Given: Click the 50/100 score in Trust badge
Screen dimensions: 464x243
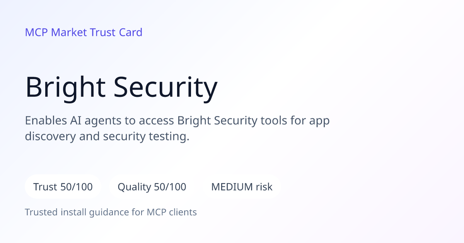Looking at the screenshot, I should click(77, 187).
